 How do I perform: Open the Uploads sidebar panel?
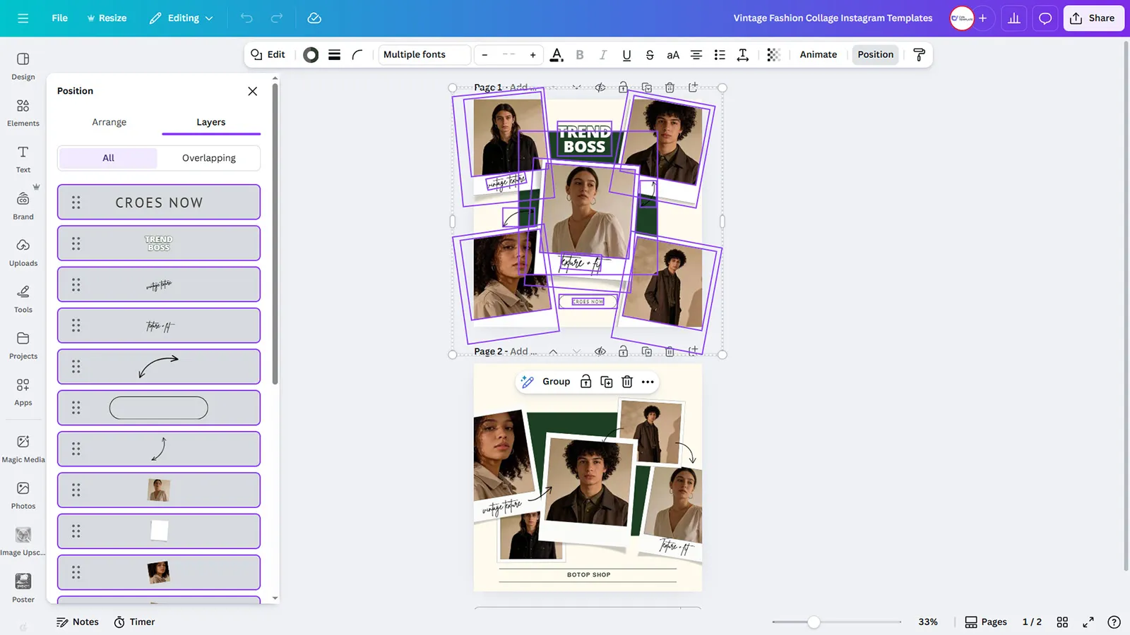tap(23, 252)
